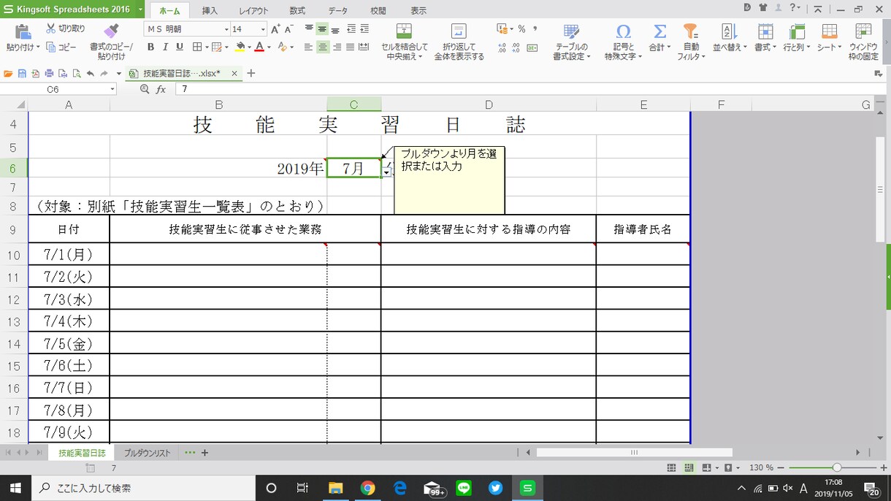This screenshot has width=891, height=501.
Task: Toggle middle vertical alignment
Action: click(322, 29)
